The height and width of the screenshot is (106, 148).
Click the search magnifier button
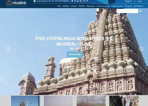(140, 11)
